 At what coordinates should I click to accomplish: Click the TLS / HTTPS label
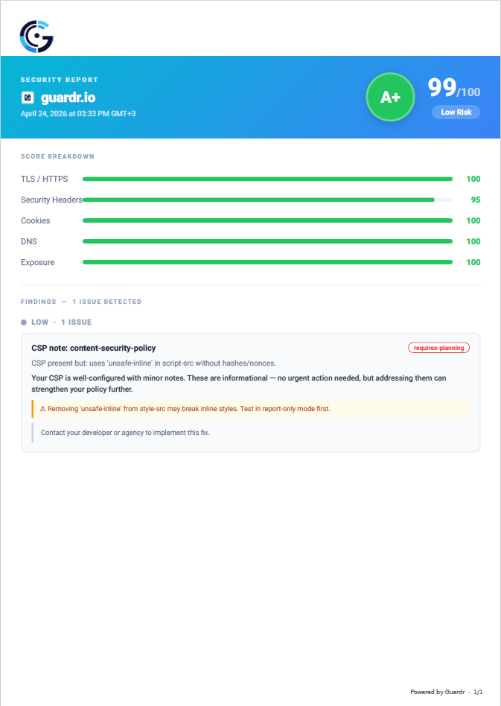[45, 179]
